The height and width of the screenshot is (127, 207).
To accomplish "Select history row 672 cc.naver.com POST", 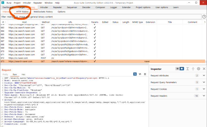I will (103, 58).
